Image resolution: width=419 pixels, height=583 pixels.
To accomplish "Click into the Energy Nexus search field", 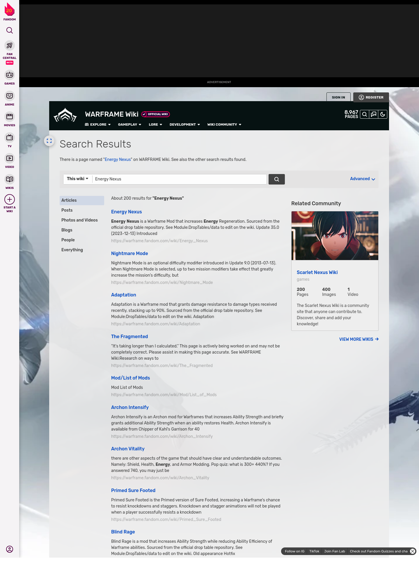I will pos(179,179).
